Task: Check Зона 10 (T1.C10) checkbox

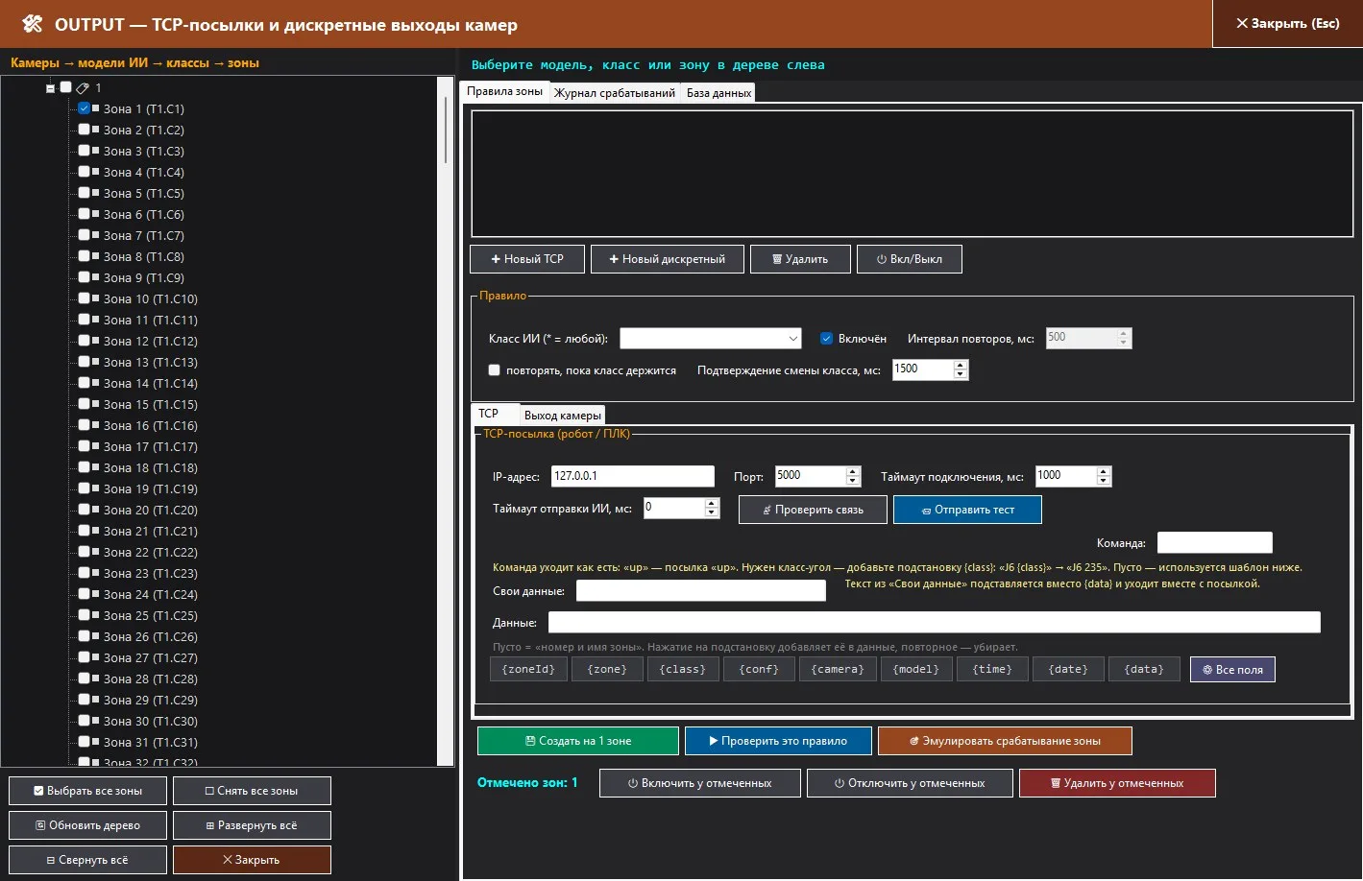Action: pos(84,298)
